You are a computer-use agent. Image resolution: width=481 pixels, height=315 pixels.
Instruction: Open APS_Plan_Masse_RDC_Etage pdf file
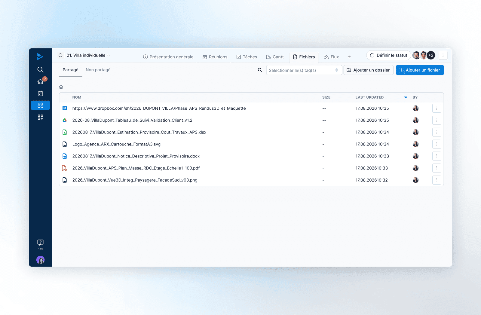(136, 168)
